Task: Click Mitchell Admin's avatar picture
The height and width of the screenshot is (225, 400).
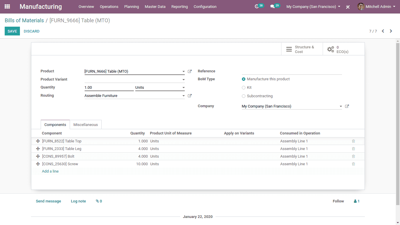Action: click(361, 6)
